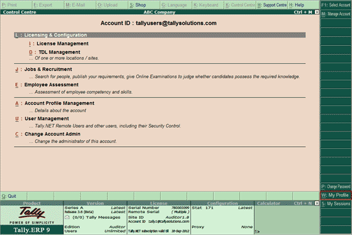Choose Change Account Admin

[x=52, y=134]
